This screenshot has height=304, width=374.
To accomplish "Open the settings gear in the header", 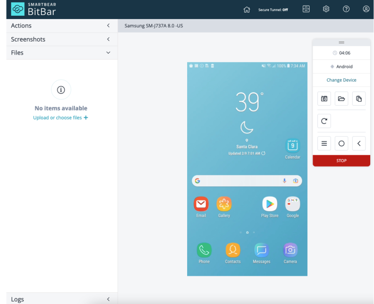I will (326, 9).
